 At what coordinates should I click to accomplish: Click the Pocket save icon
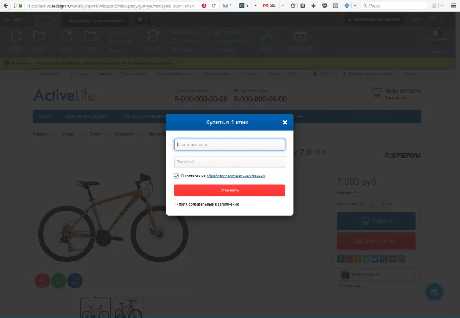click(x=324, y=5)
